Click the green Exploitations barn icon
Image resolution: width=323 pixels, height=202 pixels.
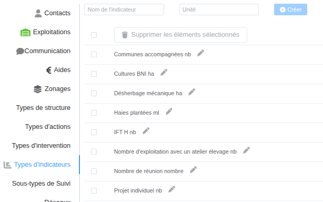25,32
